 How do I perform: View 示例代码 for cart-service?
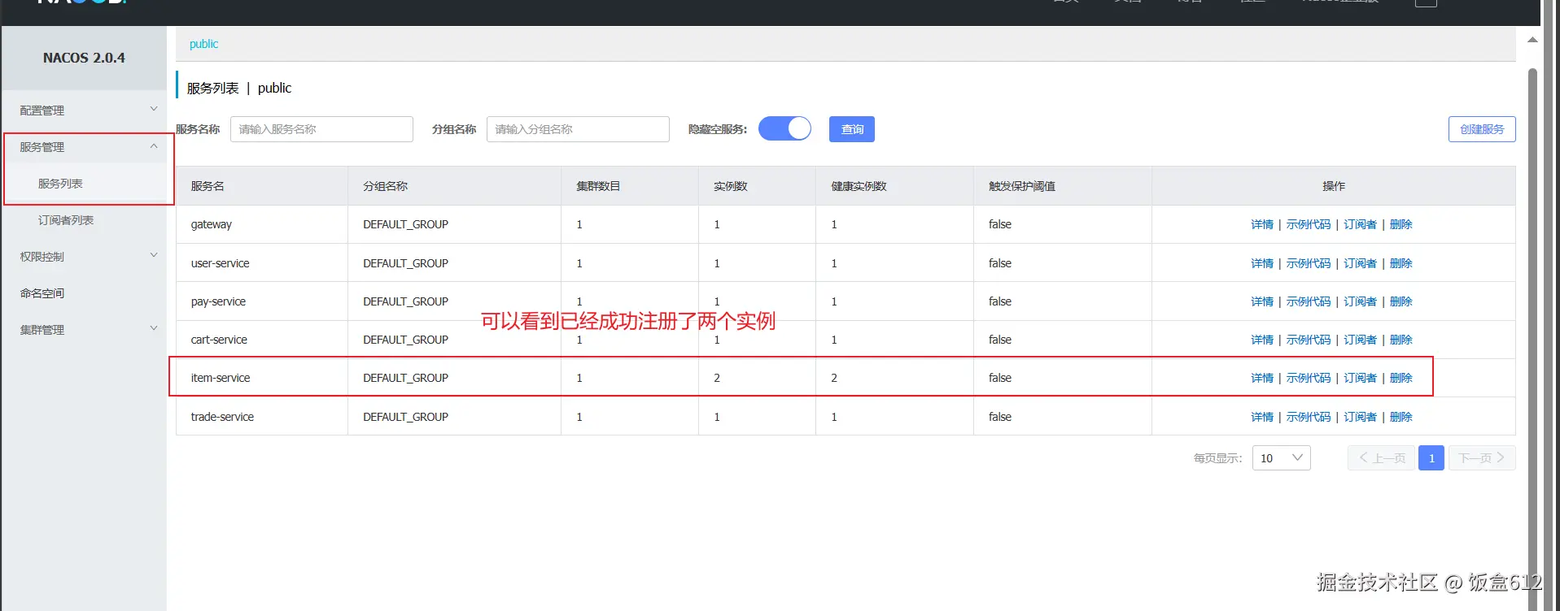(1309, 340)
